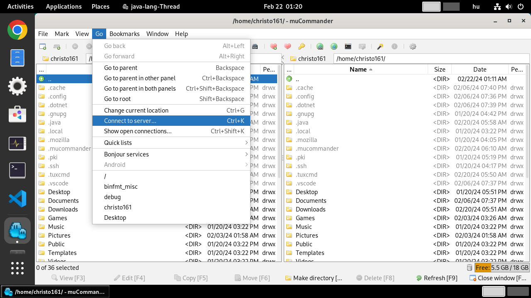Open the Places menu in top bar
The height and width of the screenshot is (298, 531).
pyautogui.click(x=100, y=7)
